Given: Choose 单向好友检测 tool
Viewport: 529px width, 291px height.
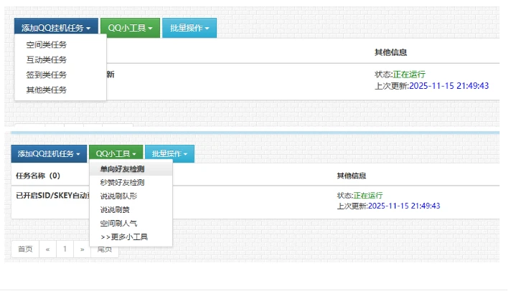Looking at the screenshot, I should [x=131, y=169].
